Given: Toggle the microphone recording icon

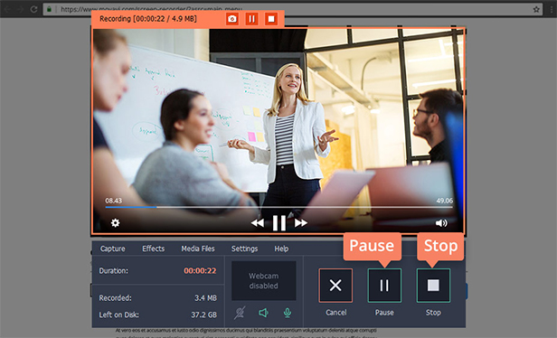Looking at the screenshot, I should [288, 313].
